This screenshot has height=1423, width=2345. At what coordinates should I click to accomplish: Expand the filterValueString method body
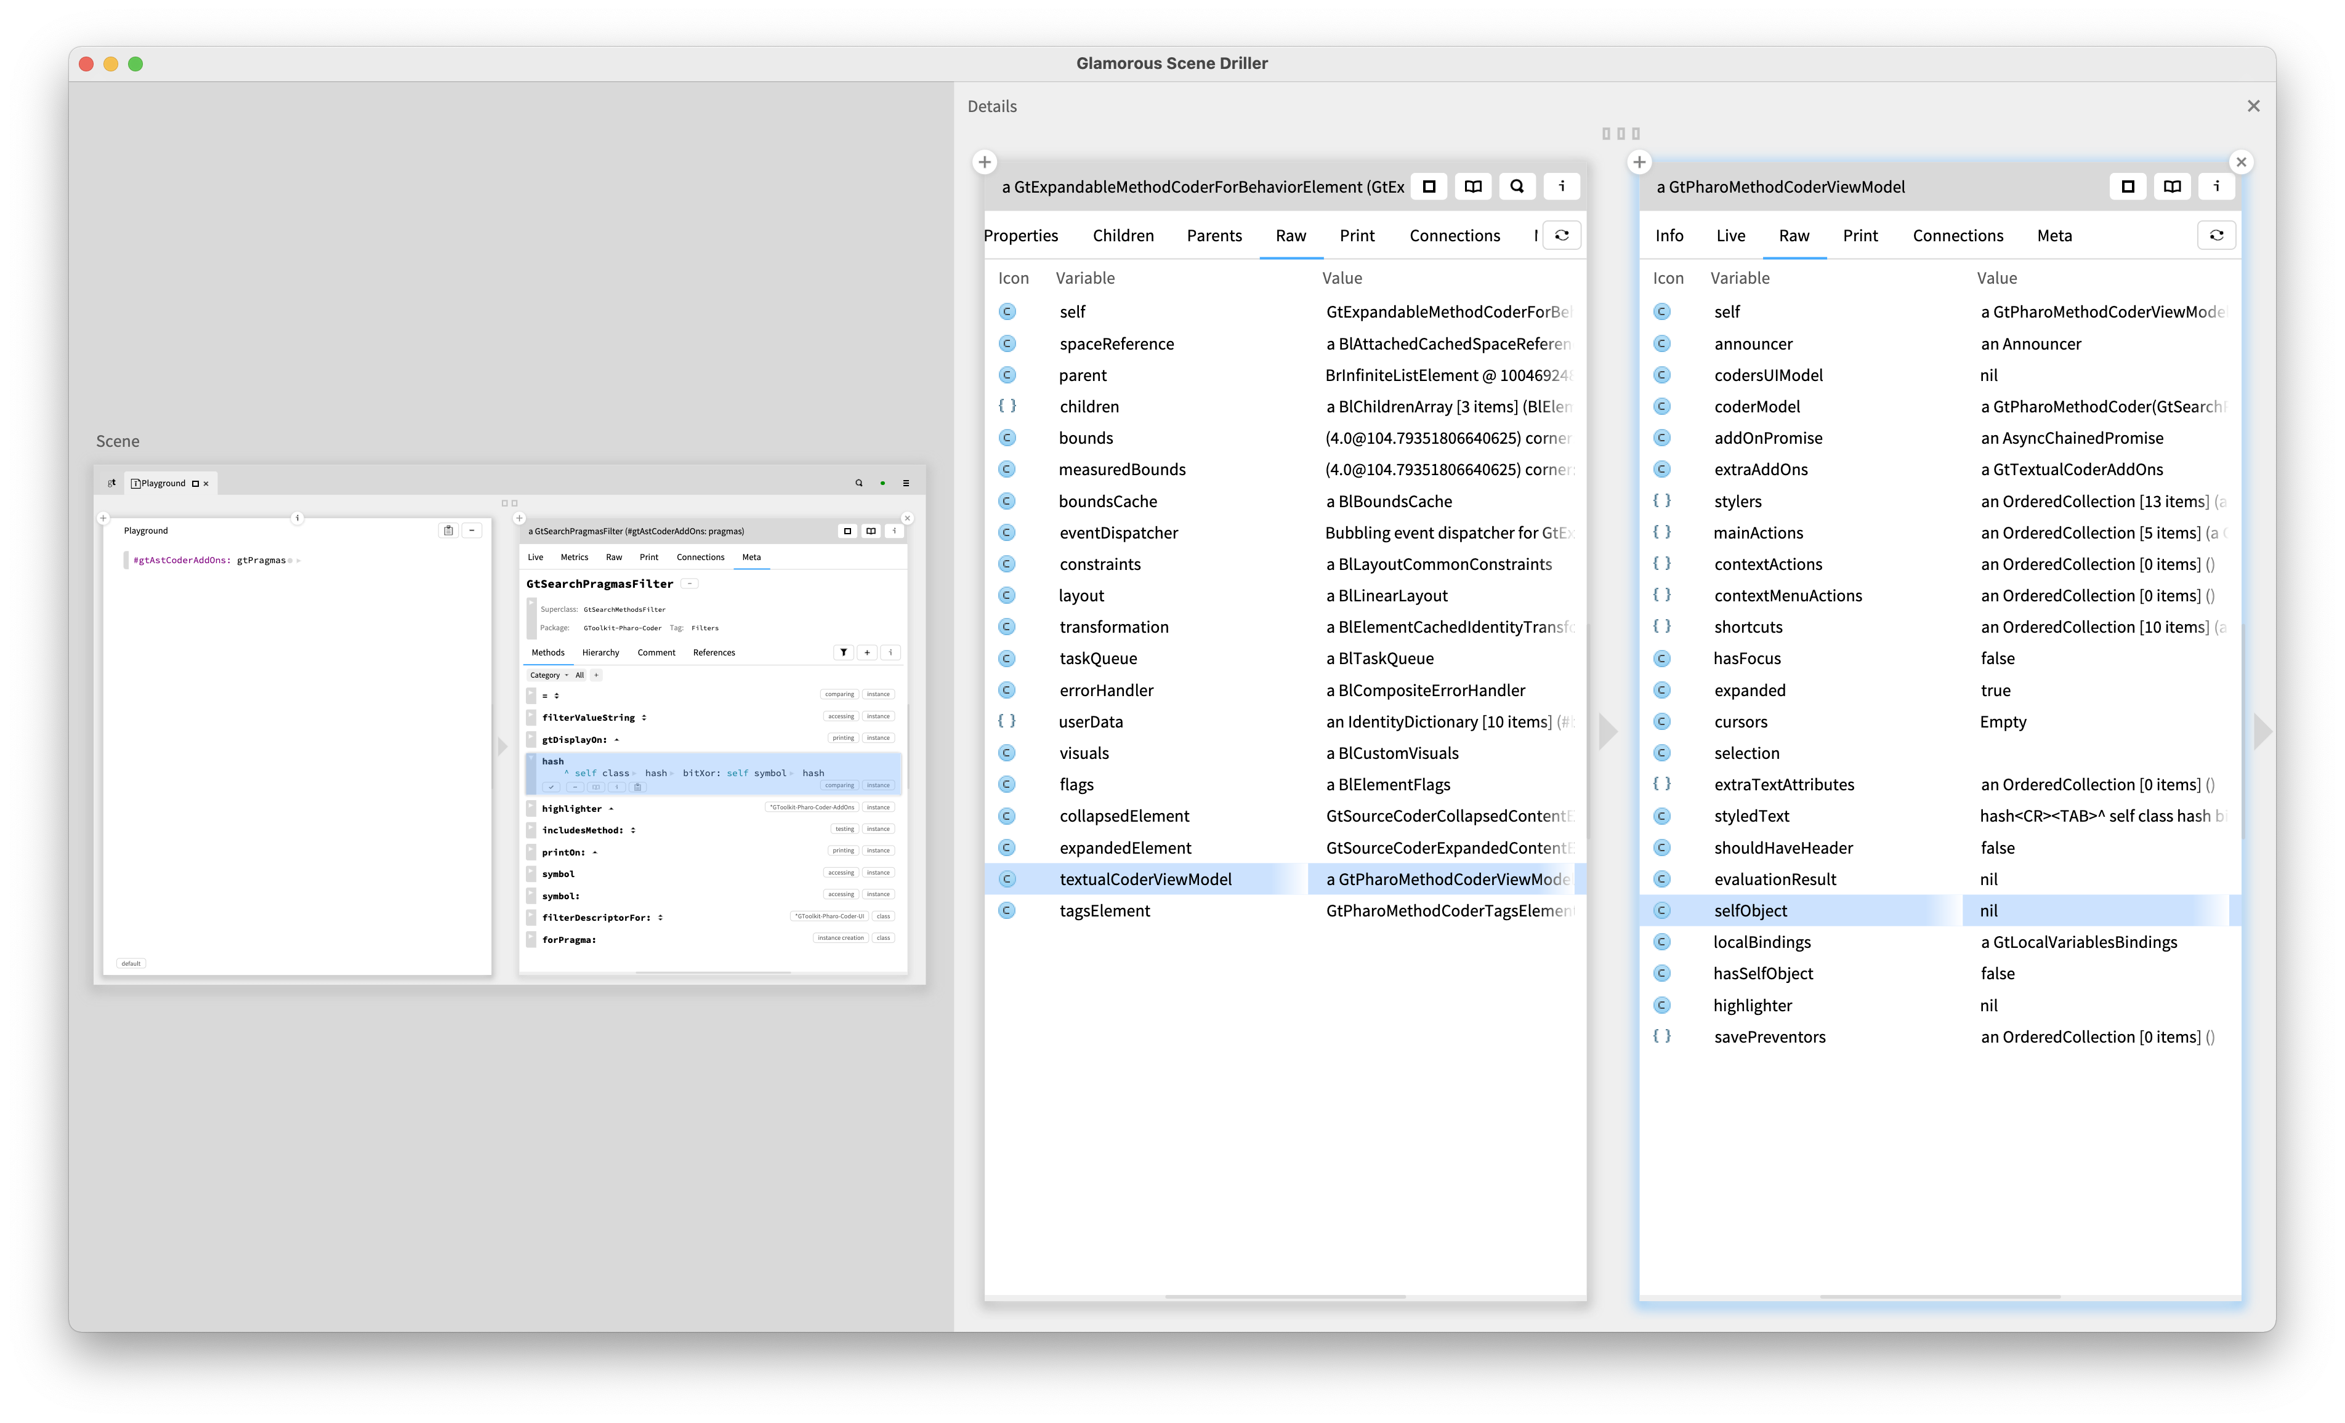(645, 717)
